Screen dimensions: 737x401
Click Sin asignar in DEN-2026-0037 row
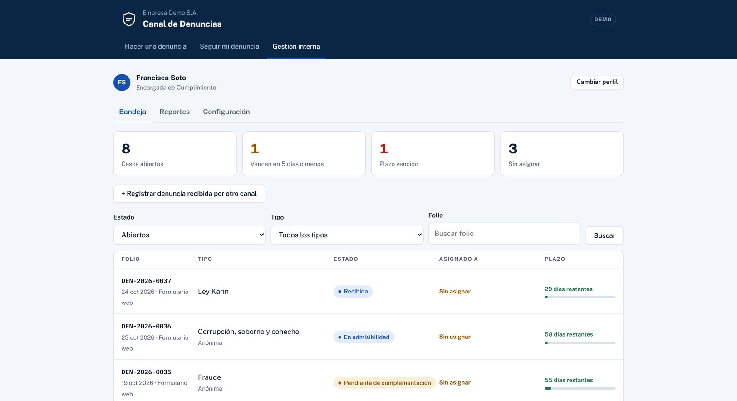point(455,292)
